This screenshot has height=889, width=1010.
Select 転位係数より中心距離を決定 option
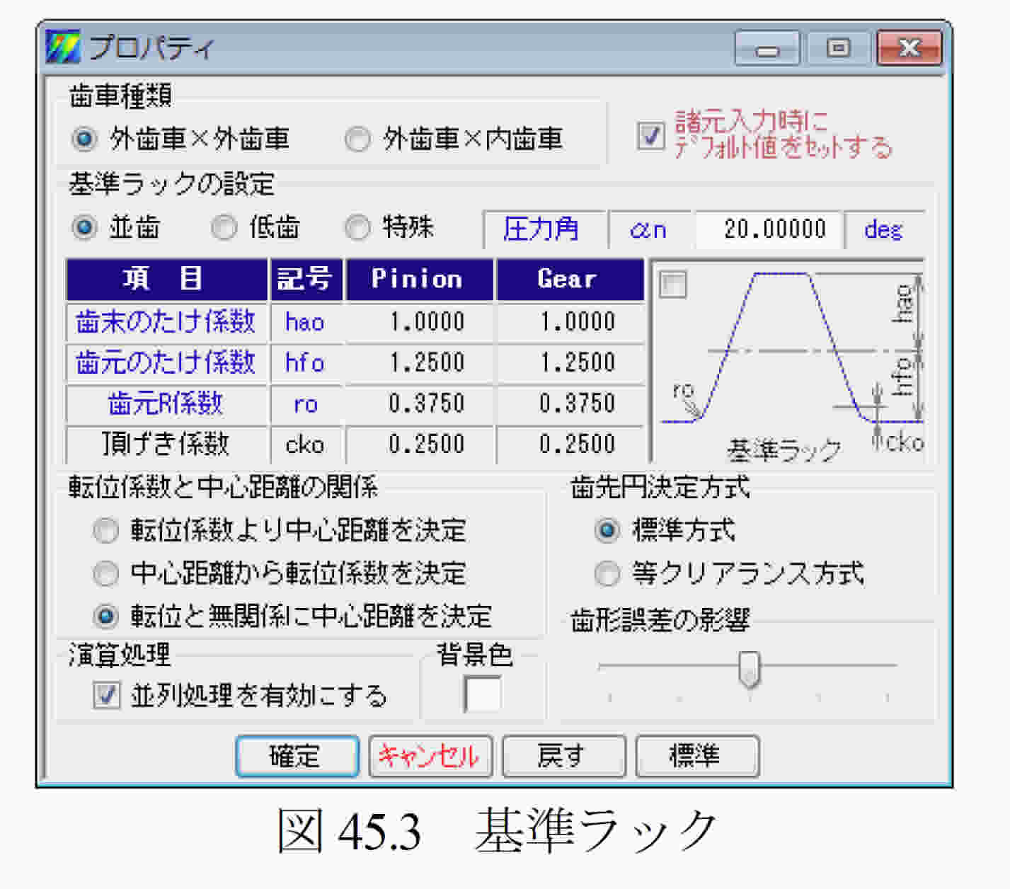click(x=106, y=530)
